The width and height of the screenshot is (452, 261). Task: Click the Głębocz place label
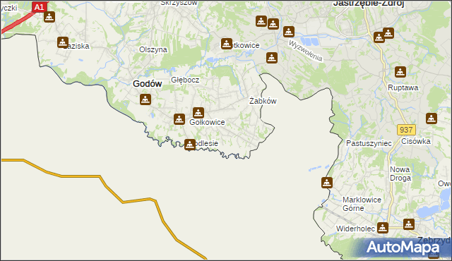tap(185, 80)
